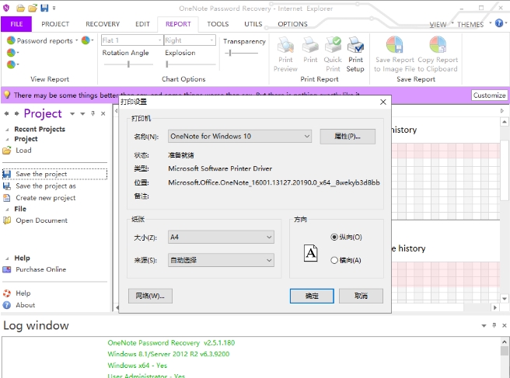Click the Load folder icon in Project panel
This screenshot has height=378, width=510.
[7, 151]
